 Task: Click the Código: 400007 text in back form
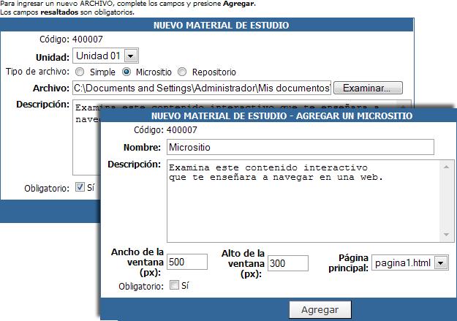71,39
